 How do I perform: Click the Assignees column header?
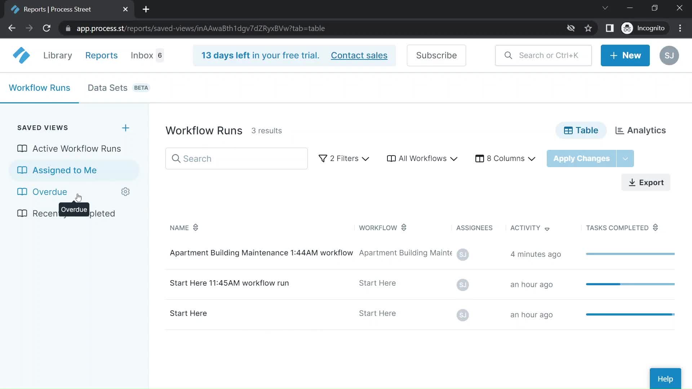[474, 228]
